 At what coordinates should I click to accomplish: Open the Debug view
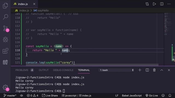point(5,39)
